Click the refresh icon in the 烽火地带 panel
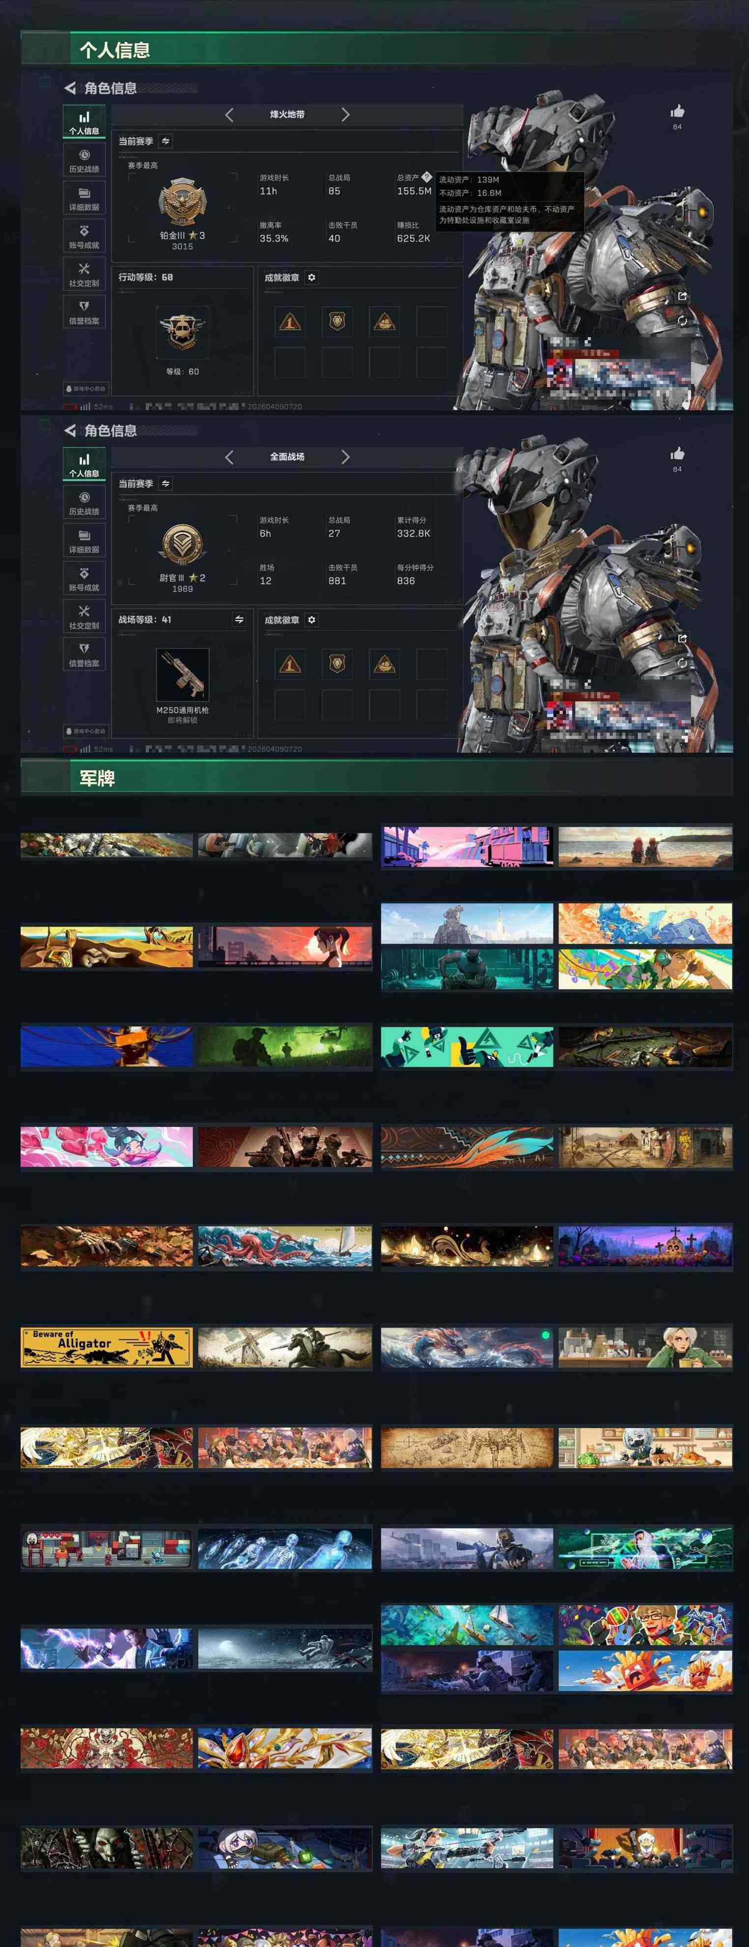 pyautogui.click(x=683, y=320)
